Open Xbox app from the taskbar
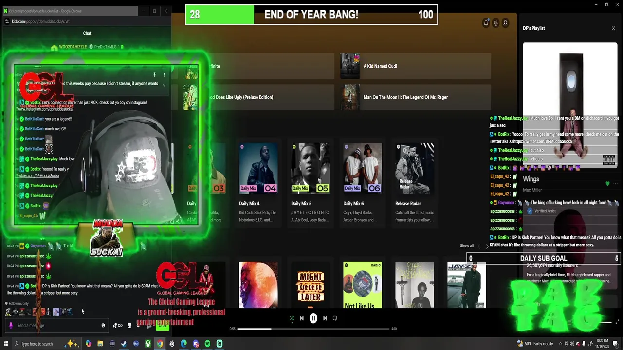The width and height of the screenshot is (623, 350). 148,344
